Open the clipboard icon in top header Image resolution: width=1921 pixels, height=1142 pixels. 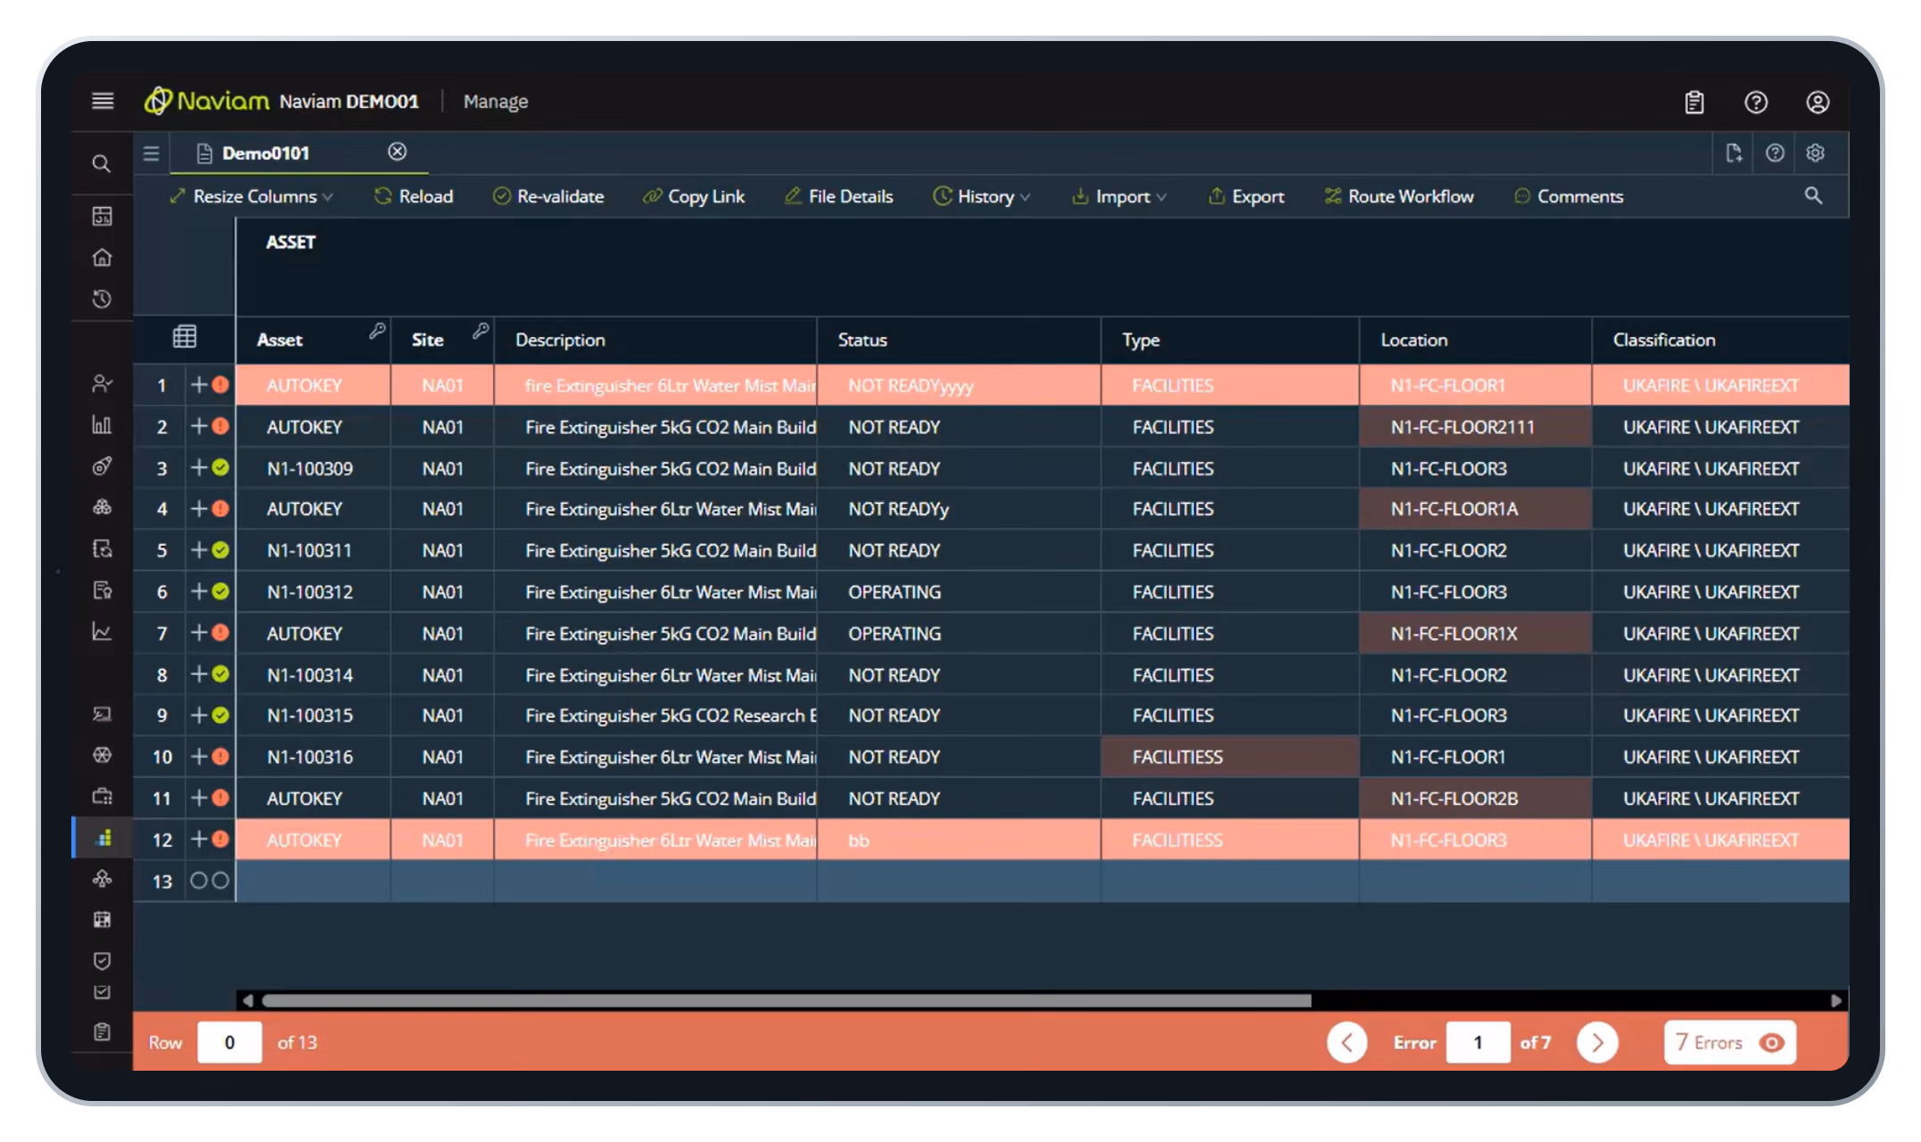pos(1694,103)
